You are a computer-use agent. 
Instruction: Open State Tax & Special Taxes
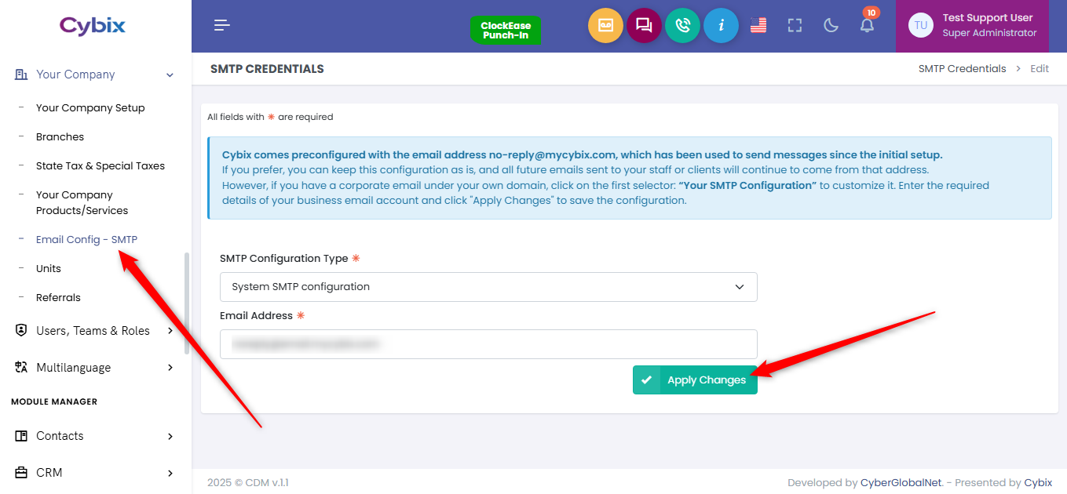point(100,166)
